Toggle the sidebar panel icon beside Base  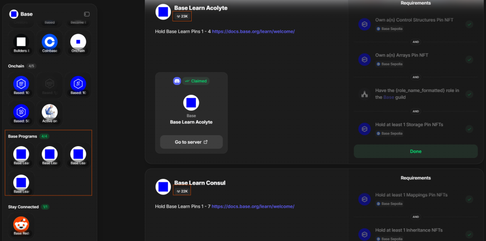86,14
